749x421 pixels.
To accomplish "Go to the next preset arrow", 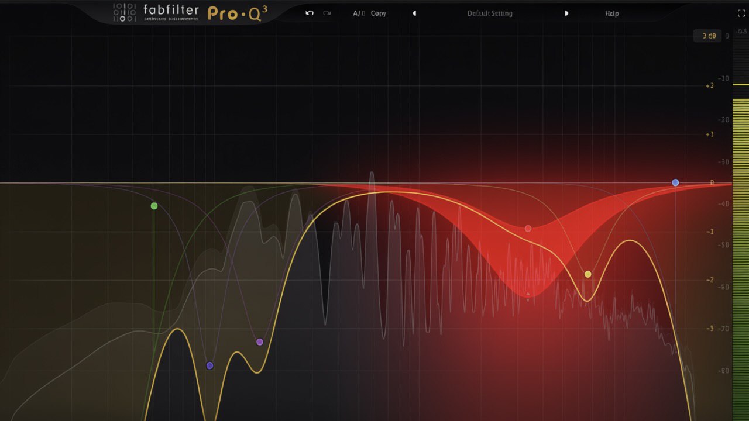I will tap(566, 13).
